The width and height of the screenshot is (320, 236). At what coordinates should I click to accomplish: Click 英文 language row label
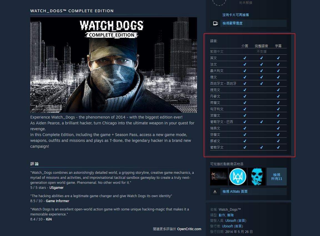(213, 58)
